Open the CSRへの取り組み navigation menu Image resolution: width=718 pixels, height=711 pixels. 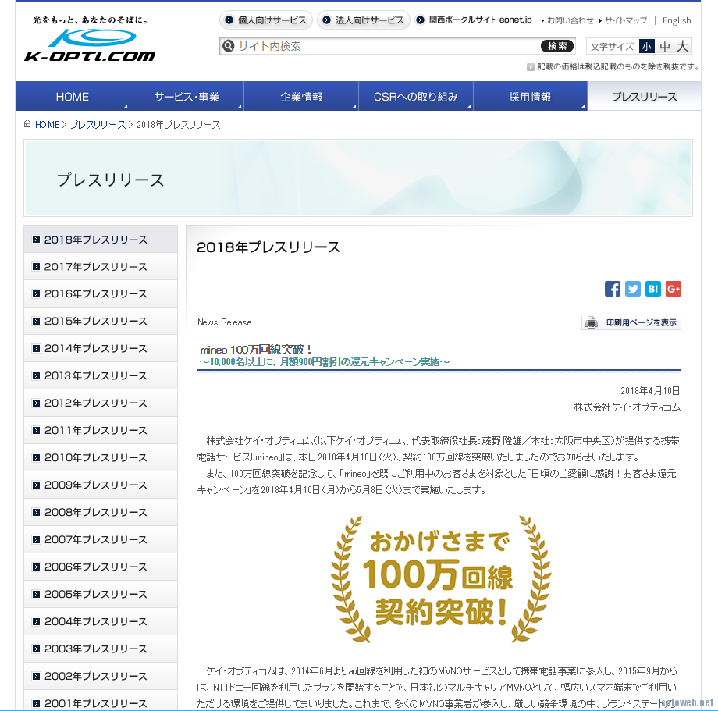coord(416,97)
